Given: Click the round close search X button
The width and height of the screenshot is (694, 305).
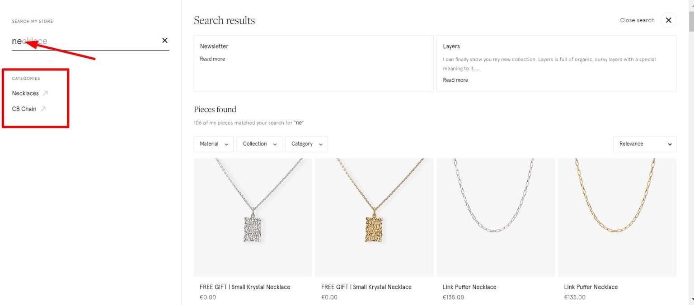Looking at the screenshot, I should [668, 20].
